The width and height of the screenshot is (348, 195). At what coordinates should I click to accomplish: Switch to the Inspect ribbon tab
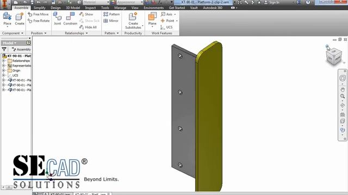90,8
